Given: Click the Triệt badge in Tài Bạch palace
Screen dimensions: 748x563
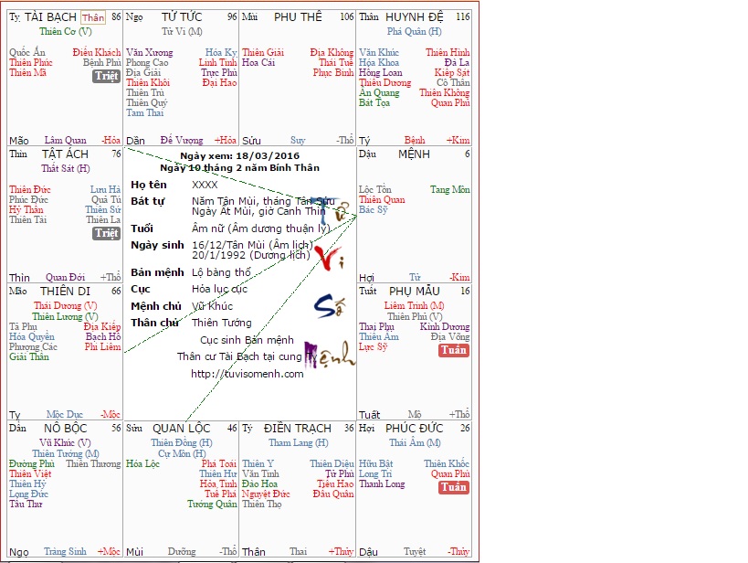Looking at the screenshot, I should (x=107, y=77).
